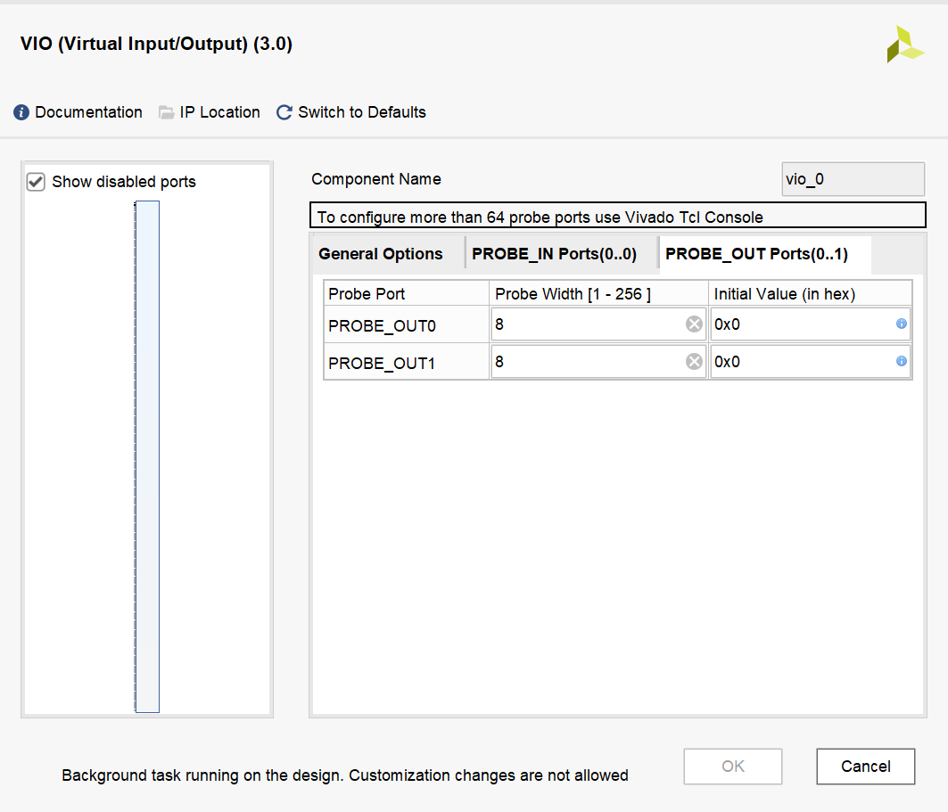Viewport: 948px width, 812px height.
Task: Open the PROBE_IN Ports(0..0) tab
Action: click(x=555, y=254)
